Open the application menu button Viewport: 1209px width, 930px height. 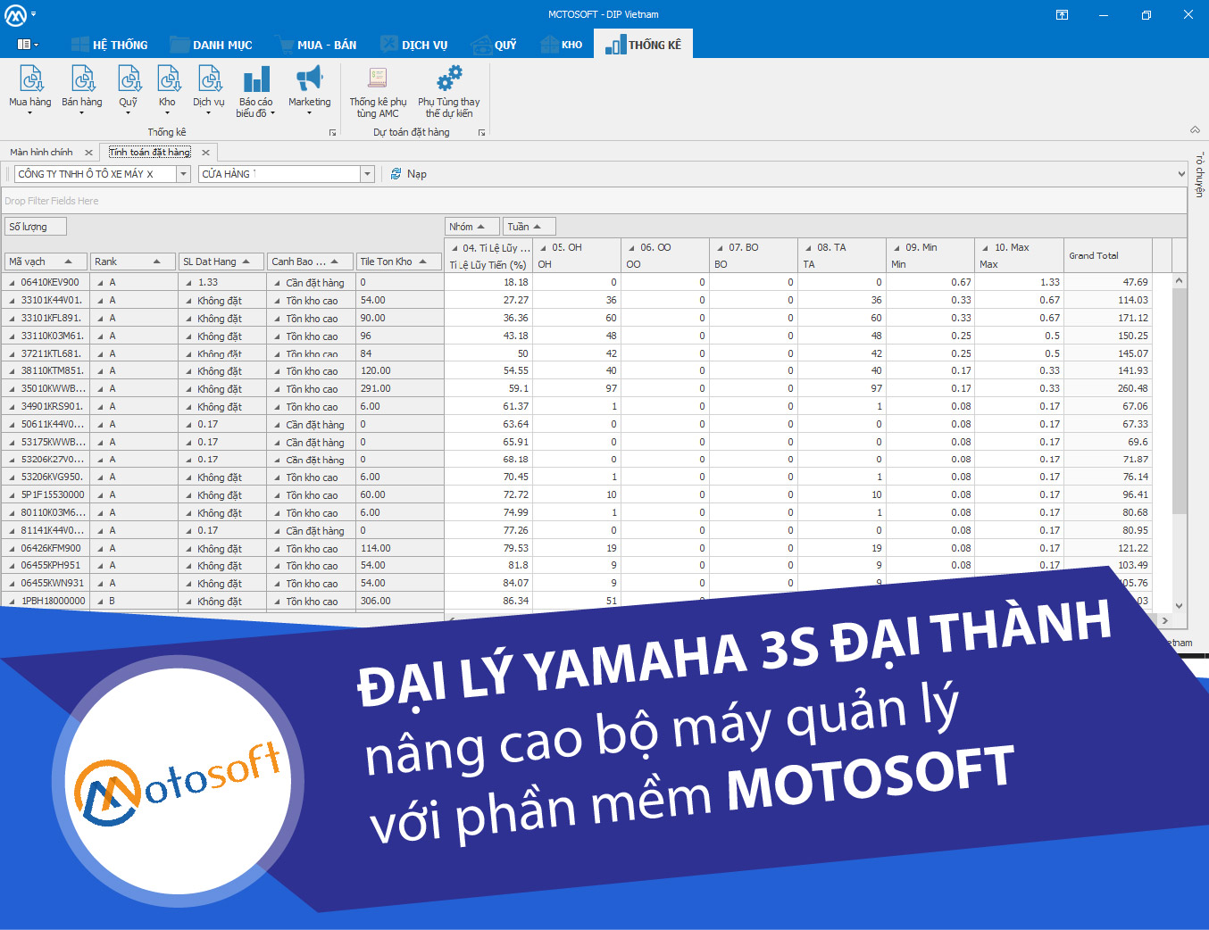click(x=28, y=44)
